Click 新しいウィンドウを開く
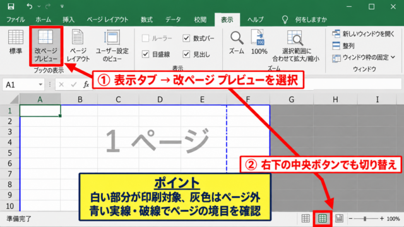The width and height of the screenshot is (404, 227). 364,33
